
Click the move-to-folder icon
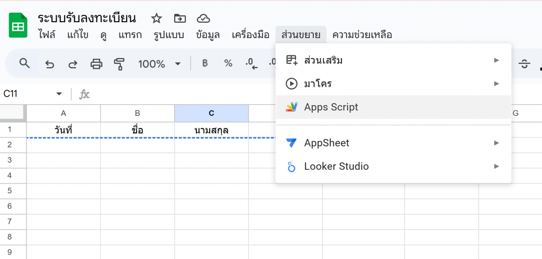click(x=180, y=18)
